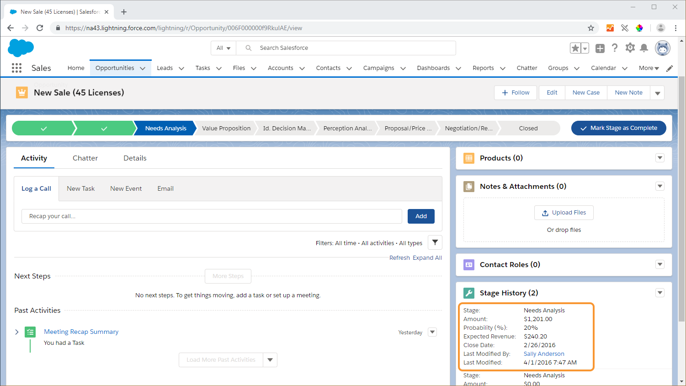686x386 pixels.
Task: Click the Upload Files button
Action: click(x=564, y=213)
